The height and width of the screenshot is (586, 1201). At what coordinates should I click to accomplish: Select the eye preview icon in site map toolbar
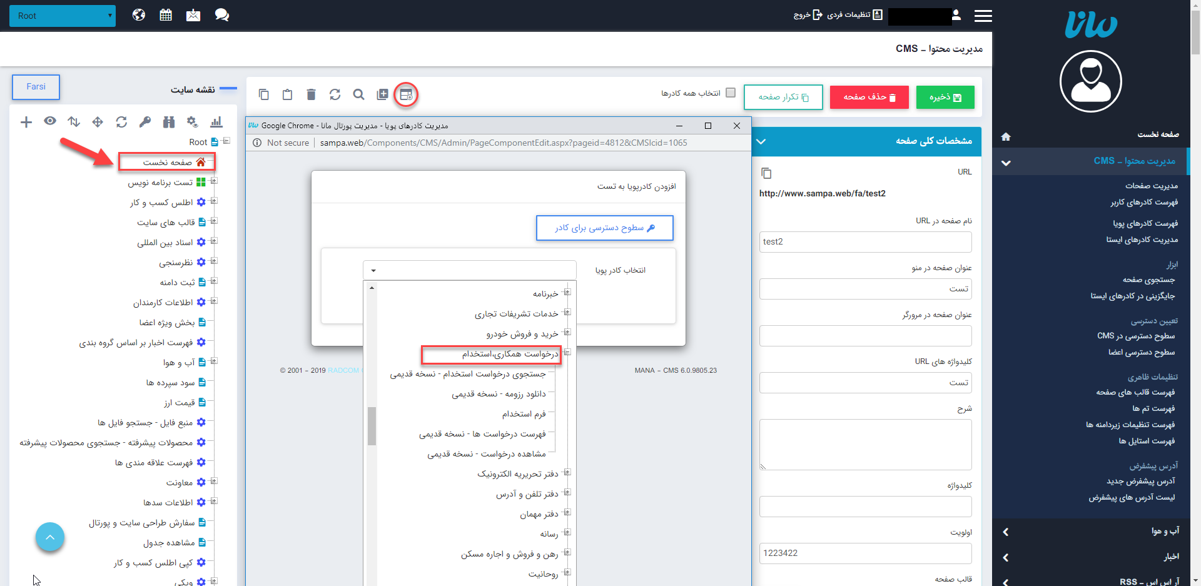pyautogui.click(x=50, y=122)
